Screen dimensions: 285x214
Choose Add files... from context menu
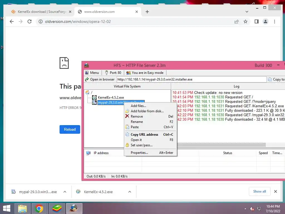(150, 106)
